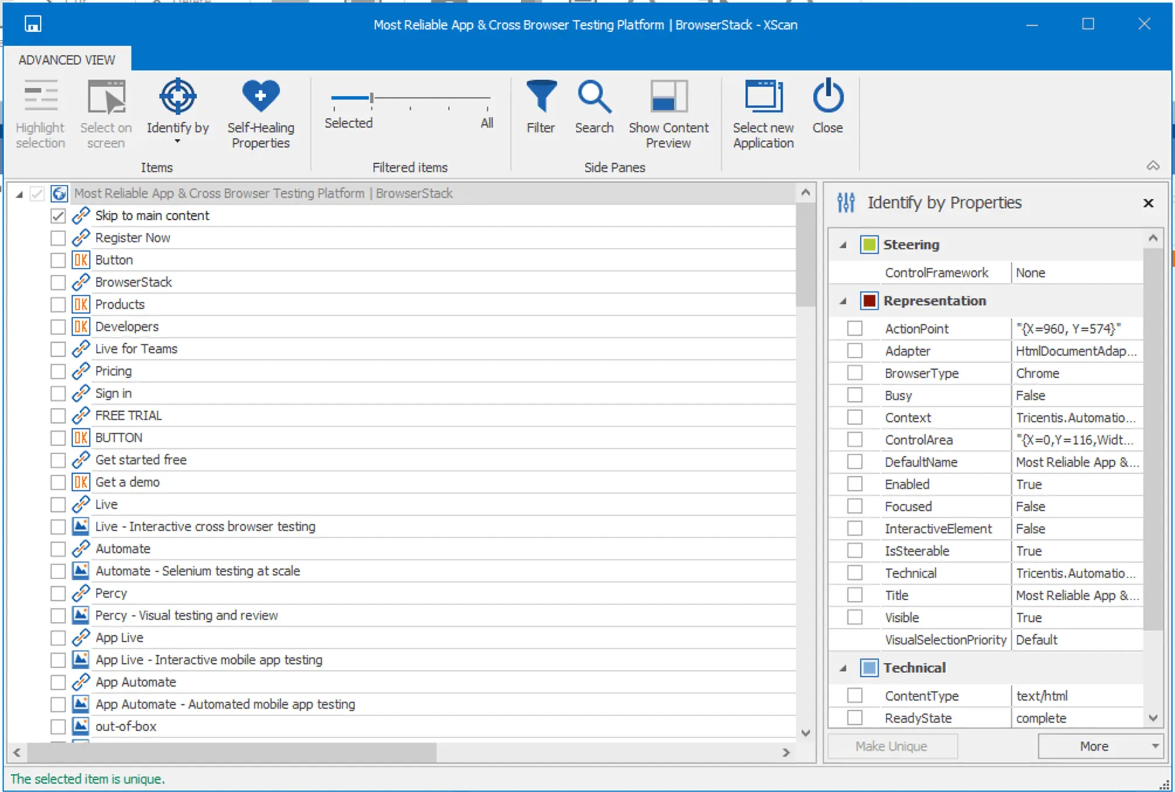Check the Register Now item checkbox
Screen dimensions: 1175x792
58,238
